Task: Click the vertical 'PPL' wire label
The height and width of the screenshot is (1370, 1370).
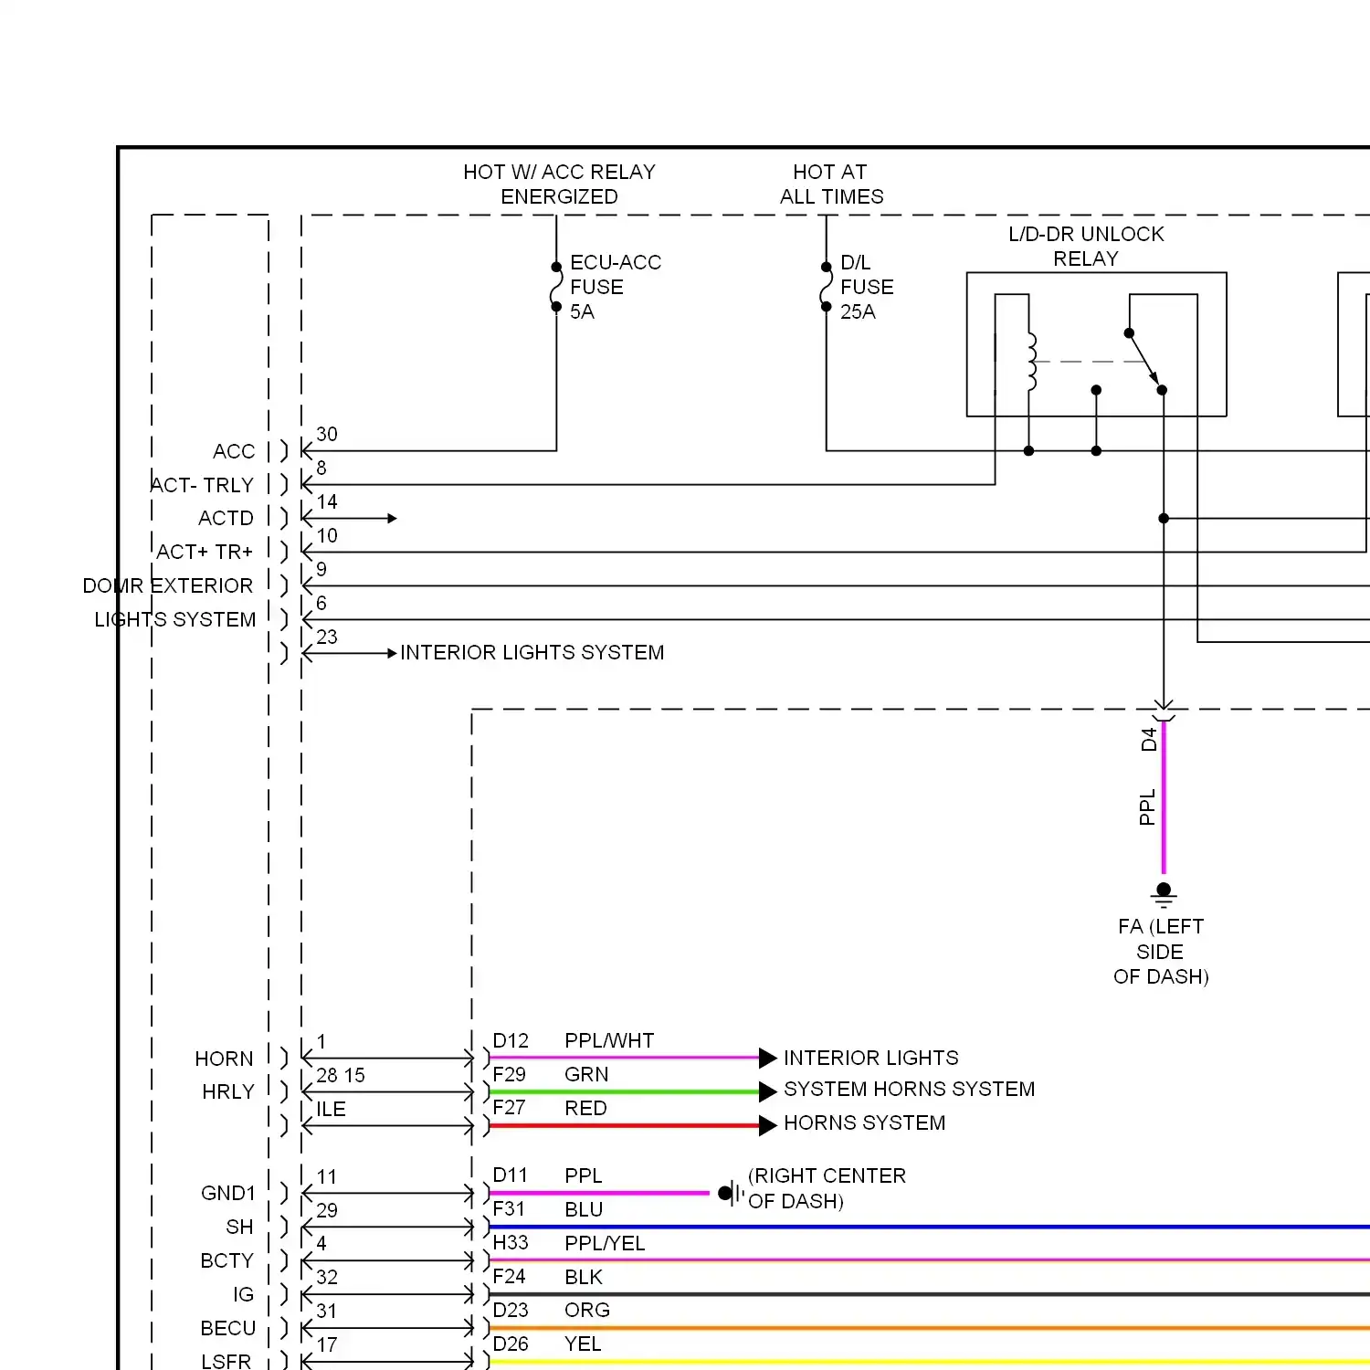Action: pos(1148,807)
